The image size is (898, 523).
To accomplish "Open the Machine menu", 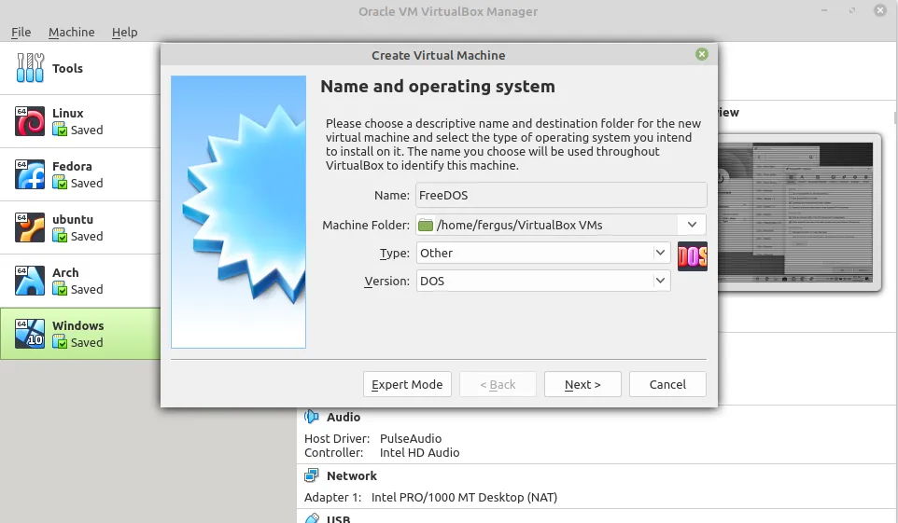I will point(71,32).
